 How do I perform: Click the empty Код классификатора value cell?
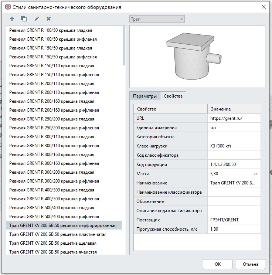(234, 155)
